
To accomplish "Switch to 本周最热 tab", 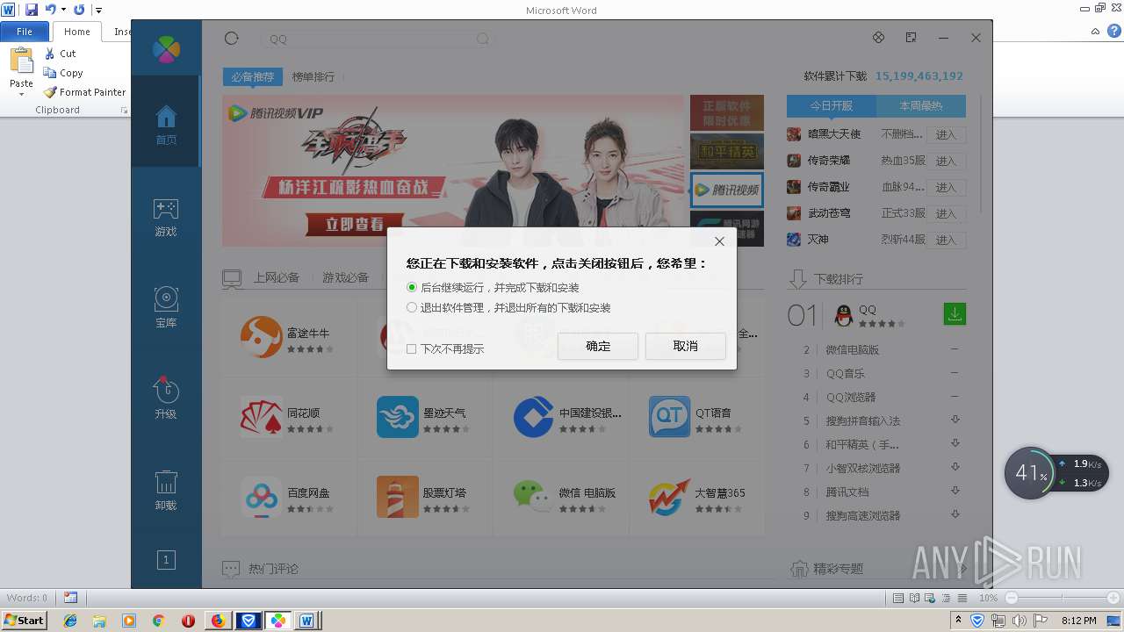I will 921,105.
